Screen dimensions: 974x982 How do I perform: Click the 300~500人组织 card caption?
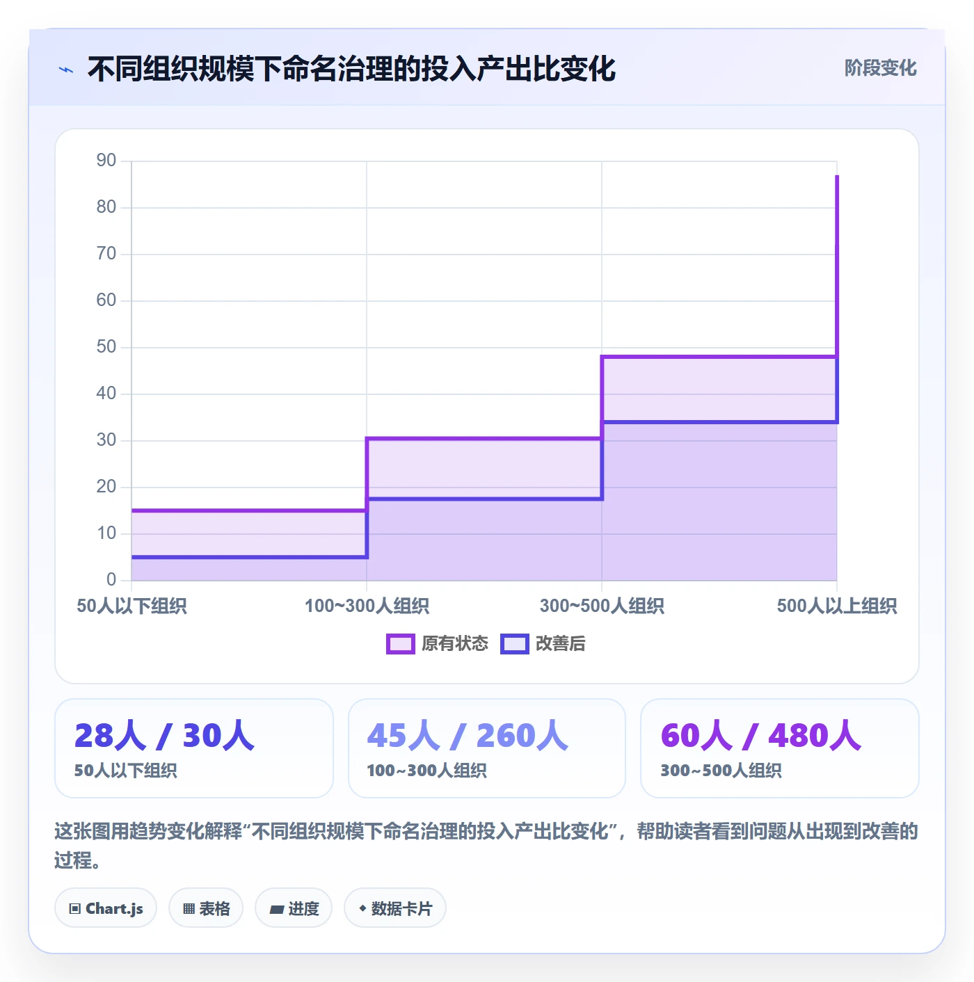(721, 771)
